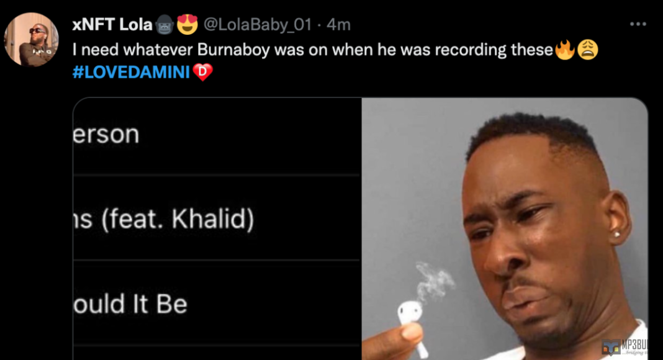Viewport: 663px width, 360px height.
Task: Open the xNFT Lola display name link
Action: (112, 25)
